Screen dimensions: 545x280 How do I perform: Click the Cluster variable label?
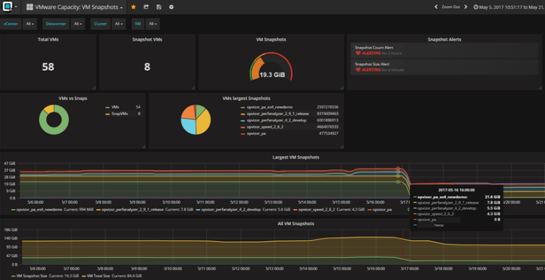tap(100, 24)
